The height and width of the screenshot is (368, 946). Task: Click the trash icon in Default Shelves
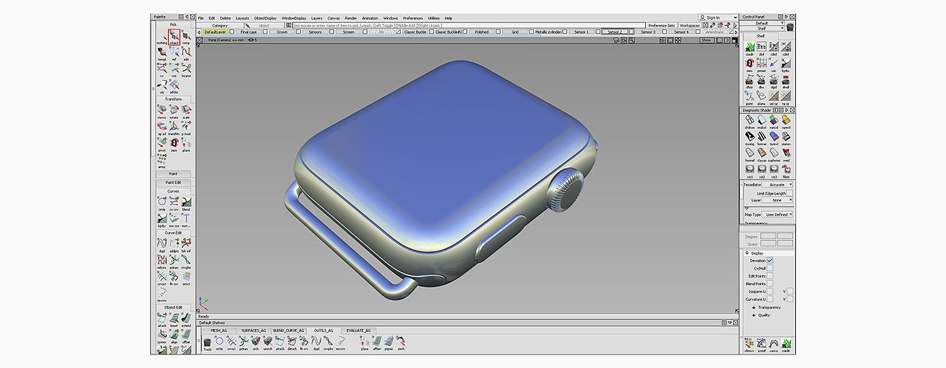pos(207,342)
